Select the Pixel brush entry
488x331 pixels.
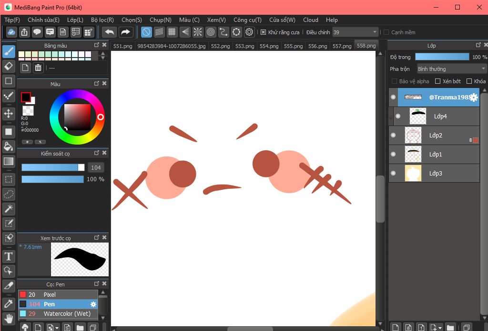(50, 295)
